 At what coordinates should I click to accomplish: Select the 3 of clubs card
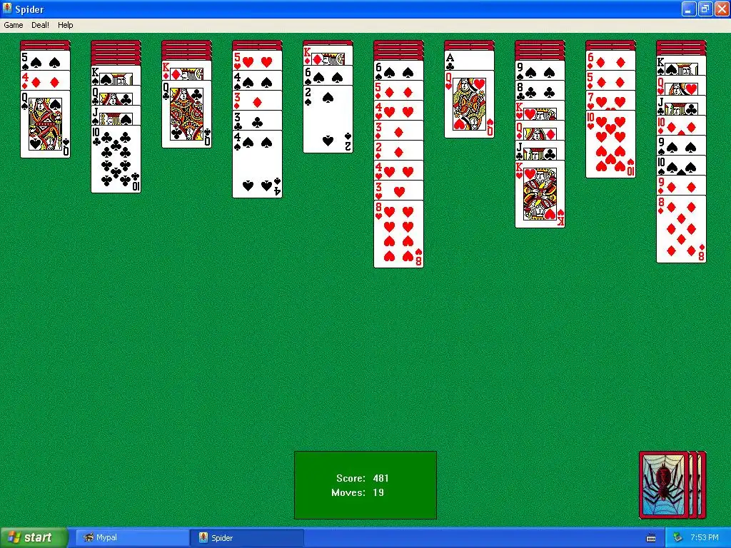coord(257,121)
